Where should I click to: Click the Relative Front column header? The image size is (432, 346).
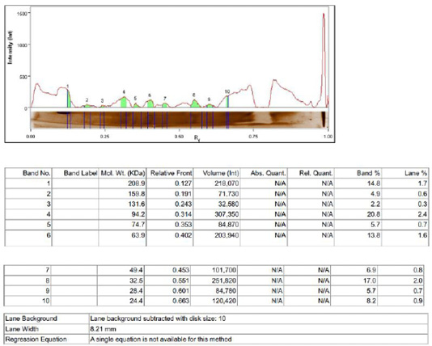point(171,173)
